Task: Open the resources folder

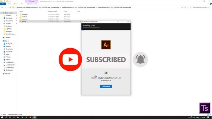Action: (25, 19)
